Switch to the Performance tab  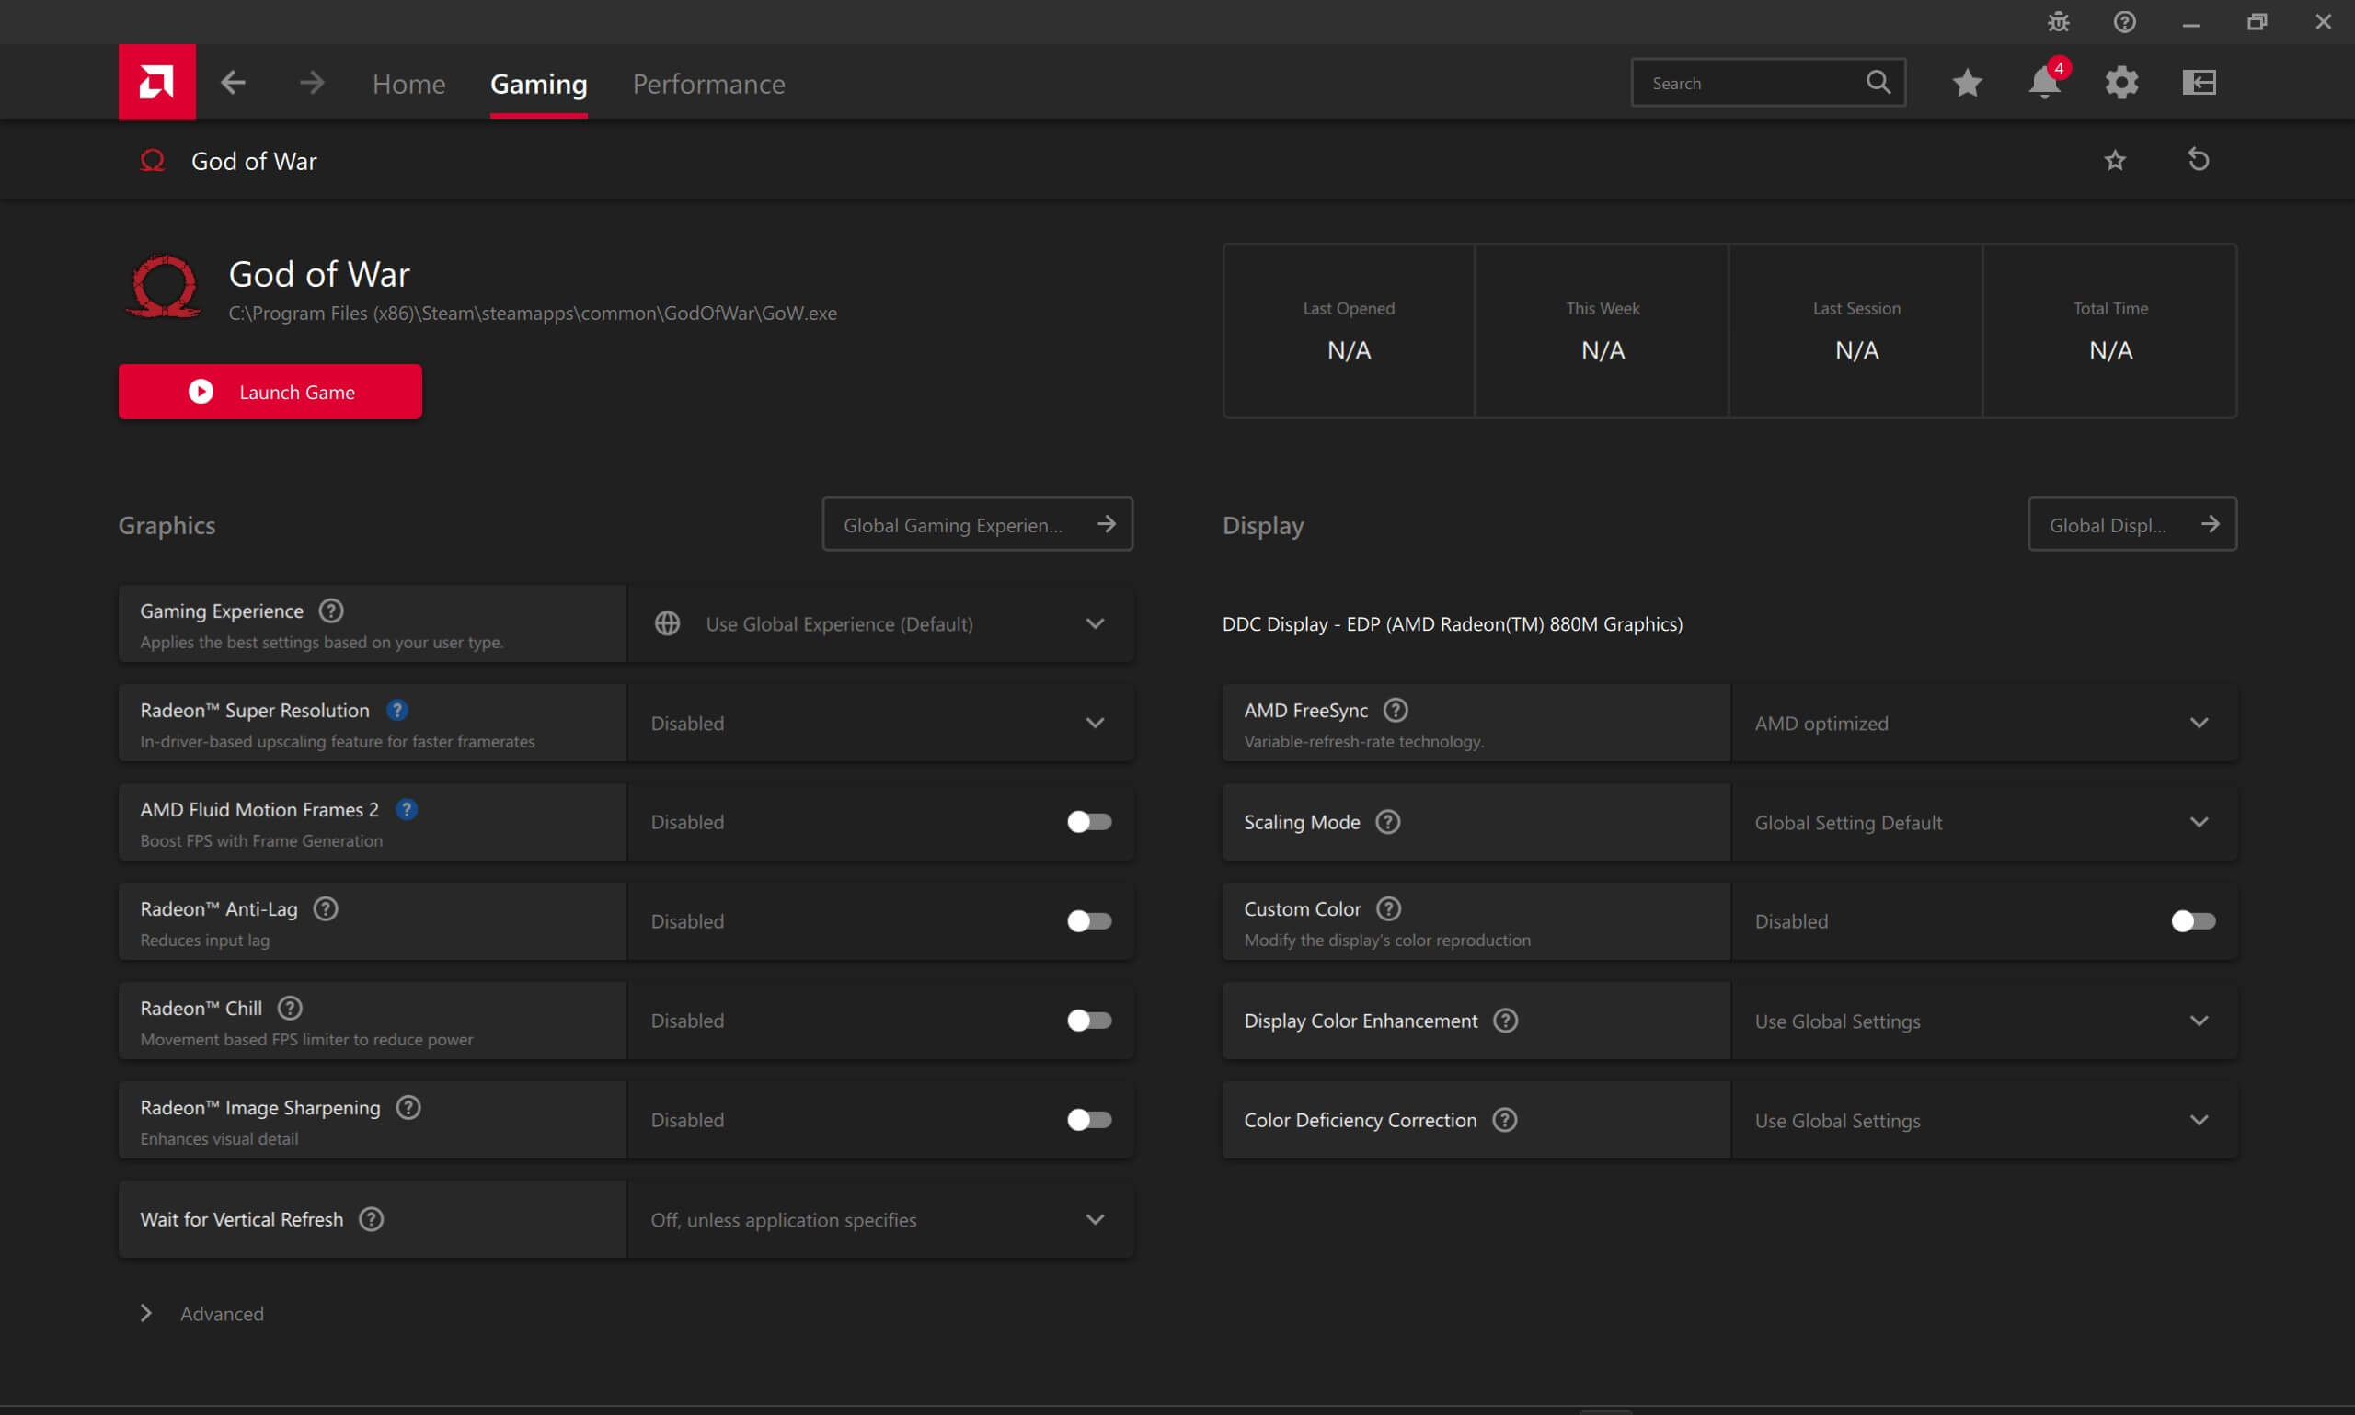click(x=708, y=84)
